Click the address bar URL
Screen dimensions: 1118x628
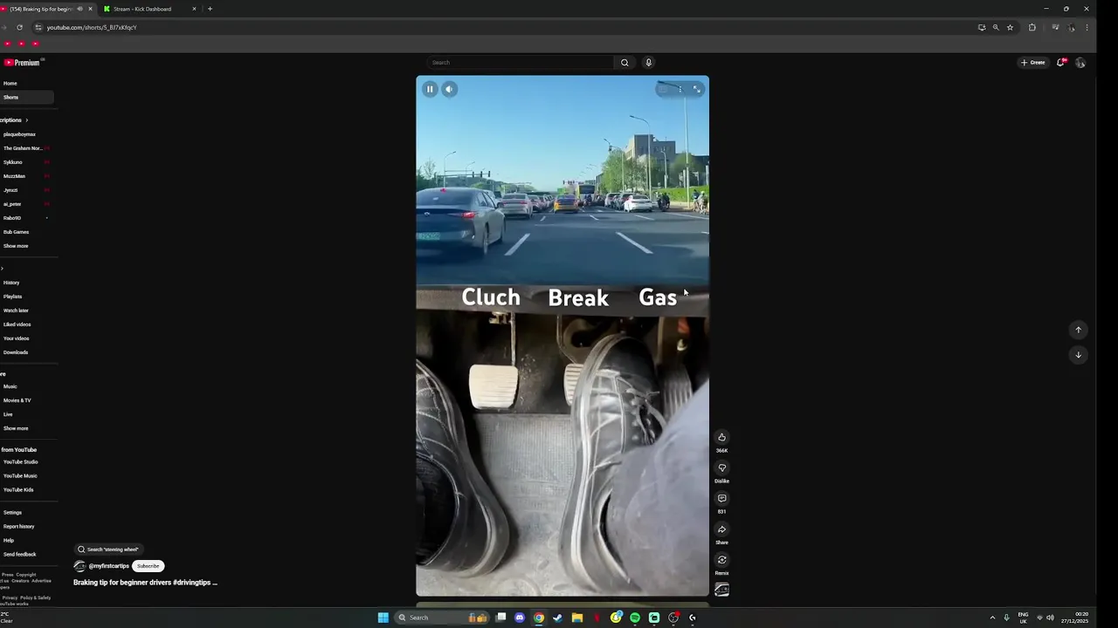(92, 27)
